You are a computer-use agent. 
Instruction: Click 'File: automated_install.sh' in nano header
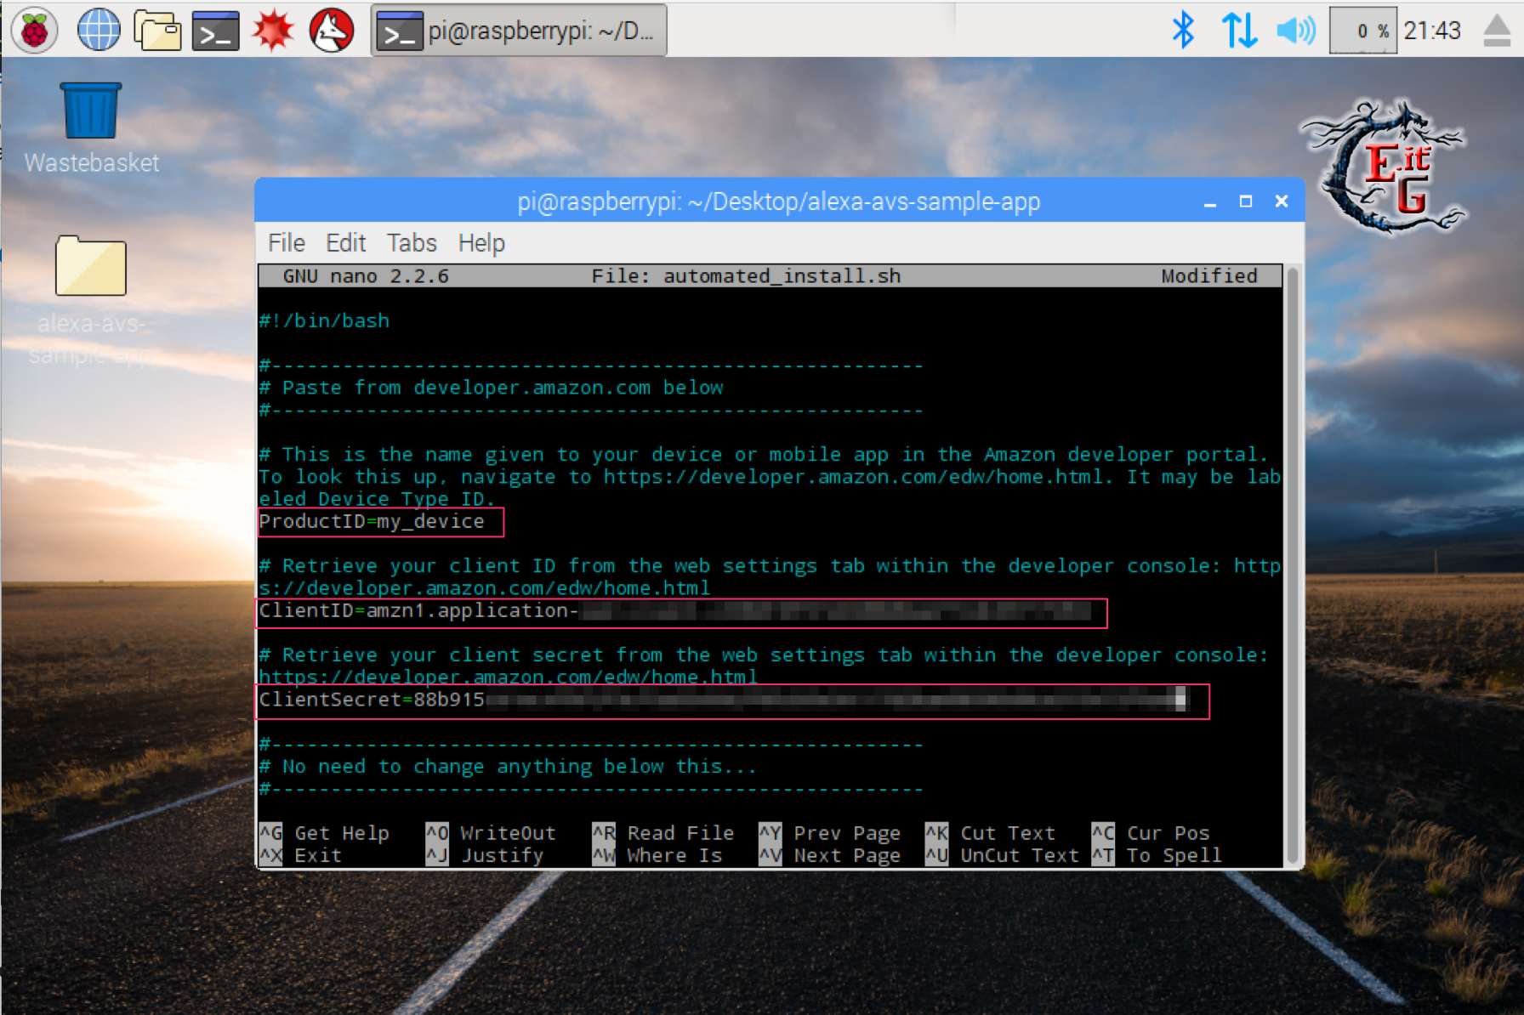pyautogui.click(x=746, y=276)
